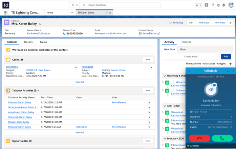Open the Talkdesk widget hamburger menu
Viewport: 236px width, 149px height.
click(x=189, y=71)
